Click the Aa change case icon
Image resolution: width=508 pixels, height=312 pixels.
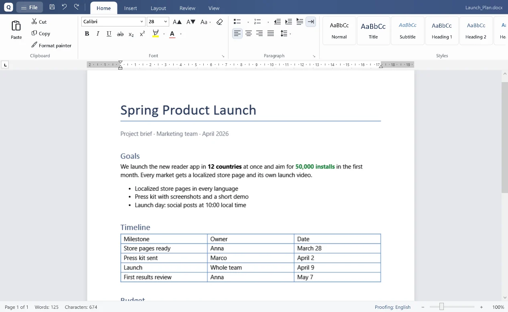click(204, 22)
